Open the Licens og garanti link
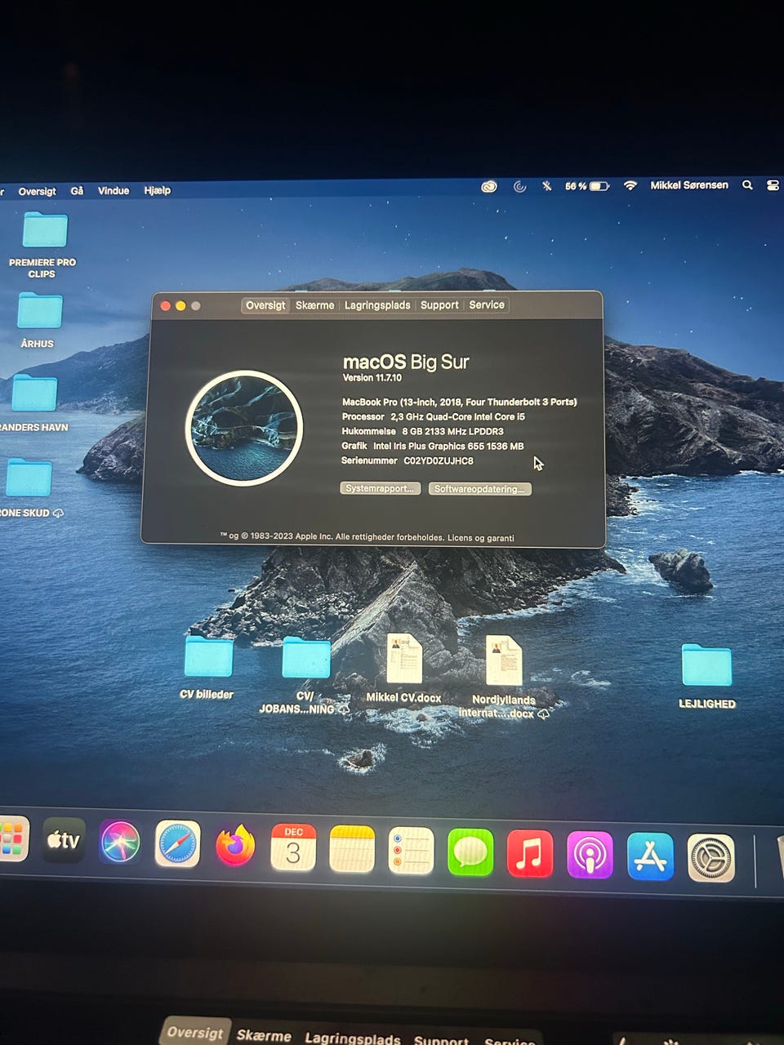 pos(481,538)
